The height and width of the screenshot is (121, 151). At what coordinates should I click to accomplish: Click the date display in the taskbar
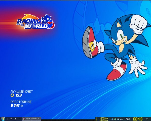[x=128, y=119]
